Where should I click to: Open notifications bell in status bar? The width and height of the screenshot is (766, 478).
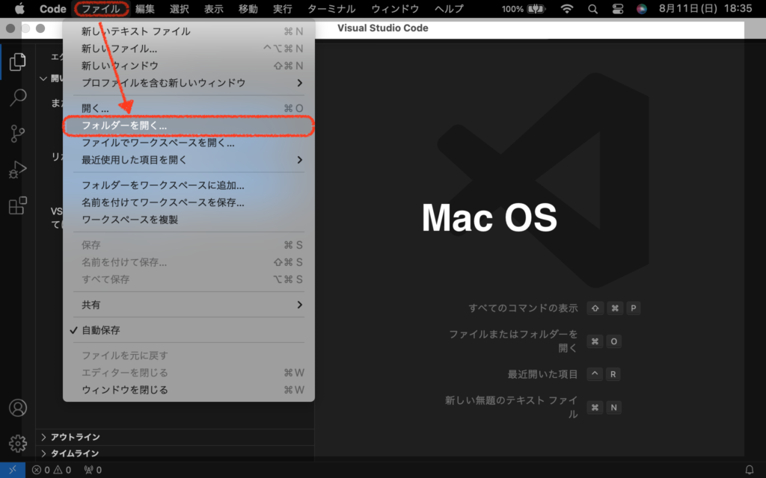(749, 470)
